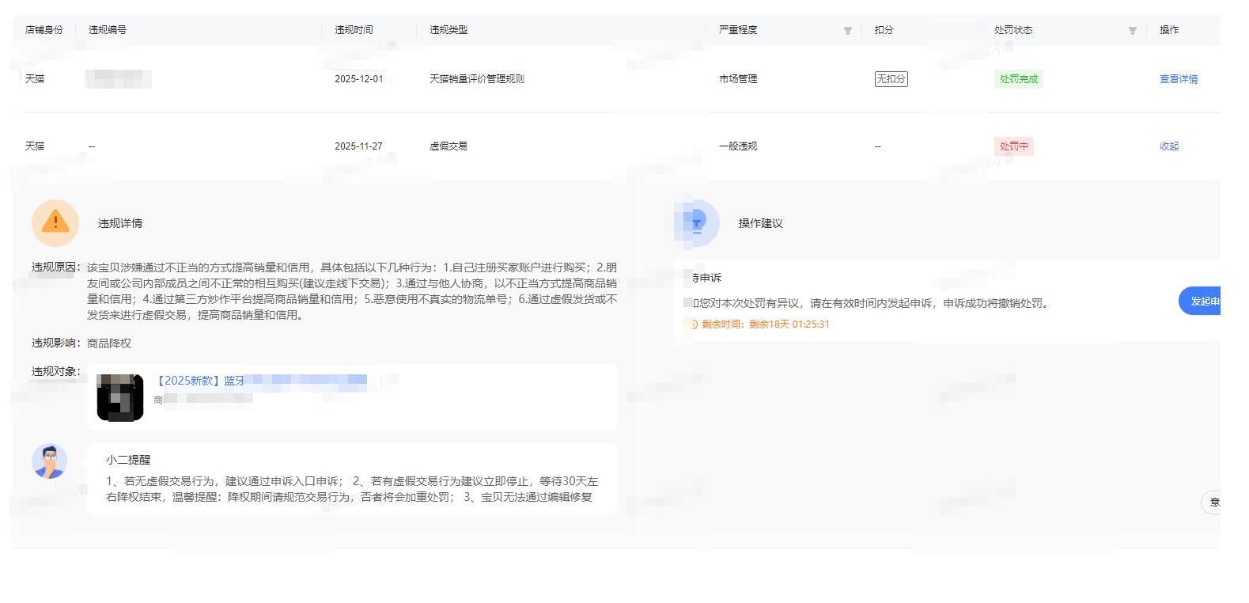This screenshot has width=1249, height=603.
Task: Open the 处罚状态 column filter
Action: point(1132,31)
